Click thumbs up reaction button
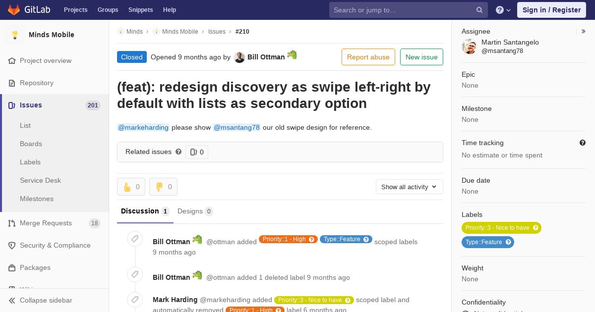The height and width of the screenshot is (312, 595). pyautogui.click(x=131, y=187)
